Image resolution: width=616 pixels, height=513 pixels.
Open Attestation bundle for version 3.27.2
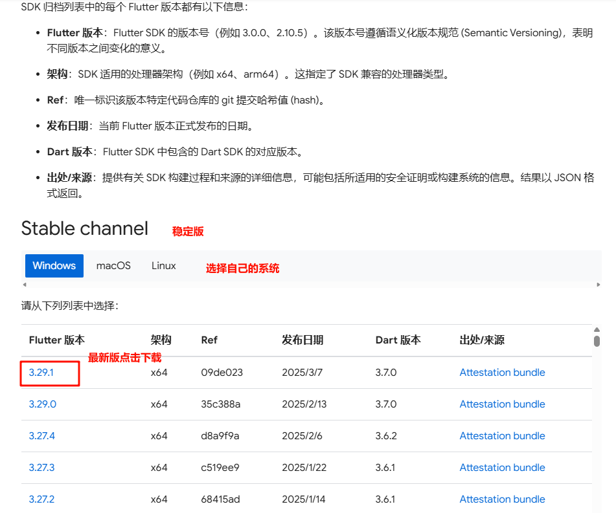click(502, 499)
